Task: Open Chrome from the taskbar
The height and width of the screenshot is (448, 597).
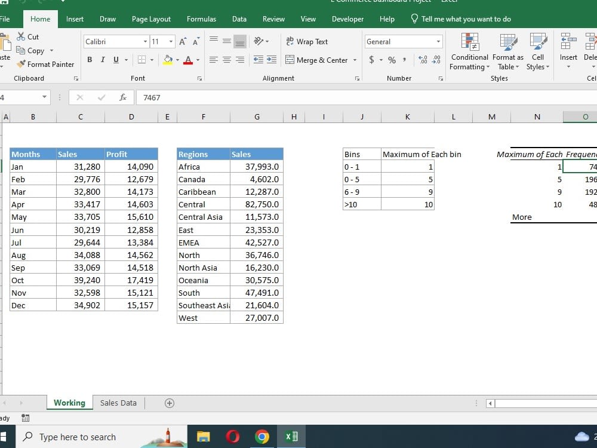Action: click(x=262, y=436)
